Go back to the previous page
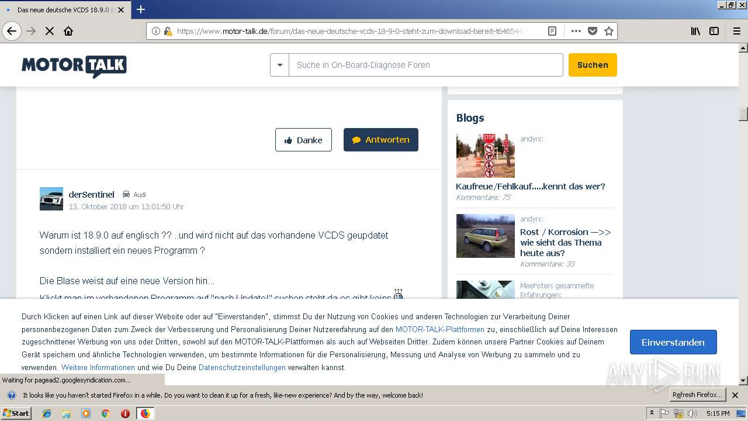The image size is (748, 421). click(12, 31)
